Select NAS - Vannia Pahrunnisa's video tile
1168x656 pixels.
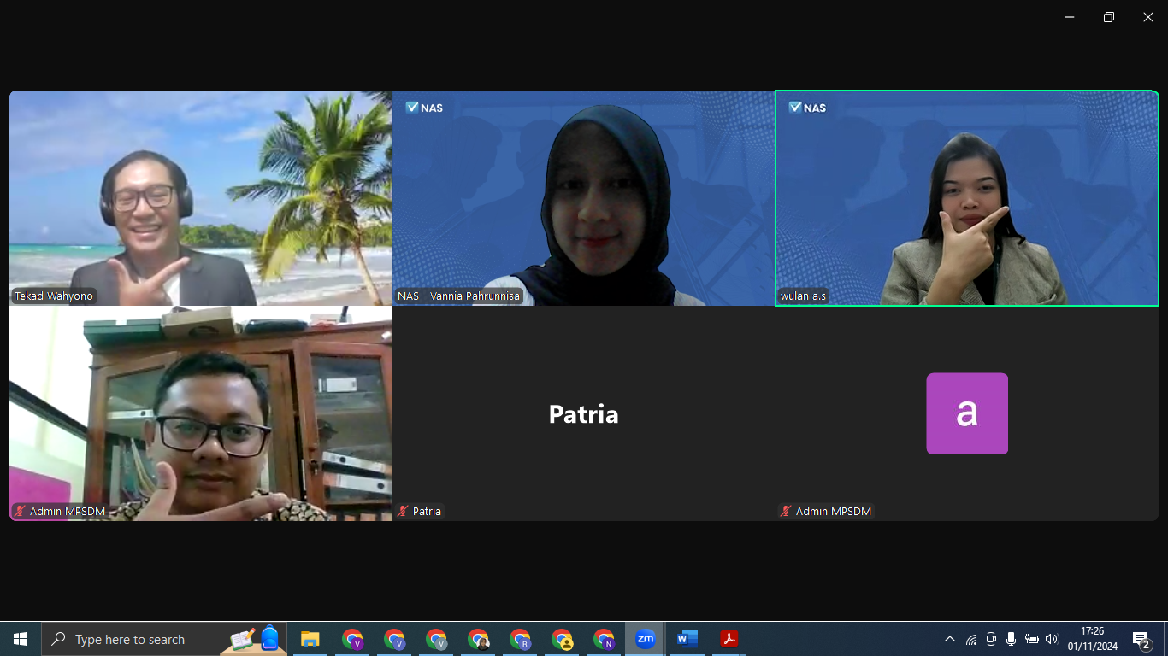pyautogui.click(x=583, y=198)
